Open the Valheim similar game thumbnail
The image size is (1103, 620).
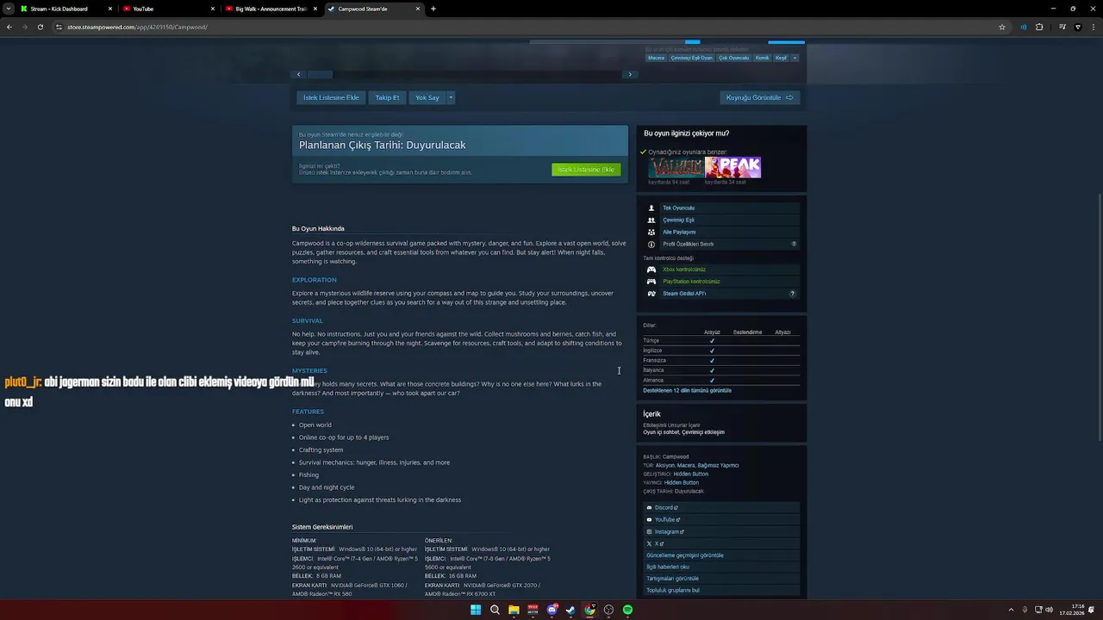pos(676,167)
